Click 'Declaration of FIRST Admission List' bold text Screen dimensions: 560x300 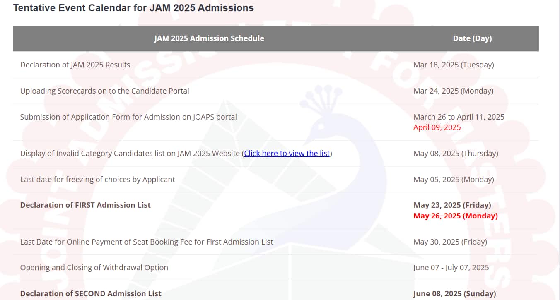(x=85, y=205)
